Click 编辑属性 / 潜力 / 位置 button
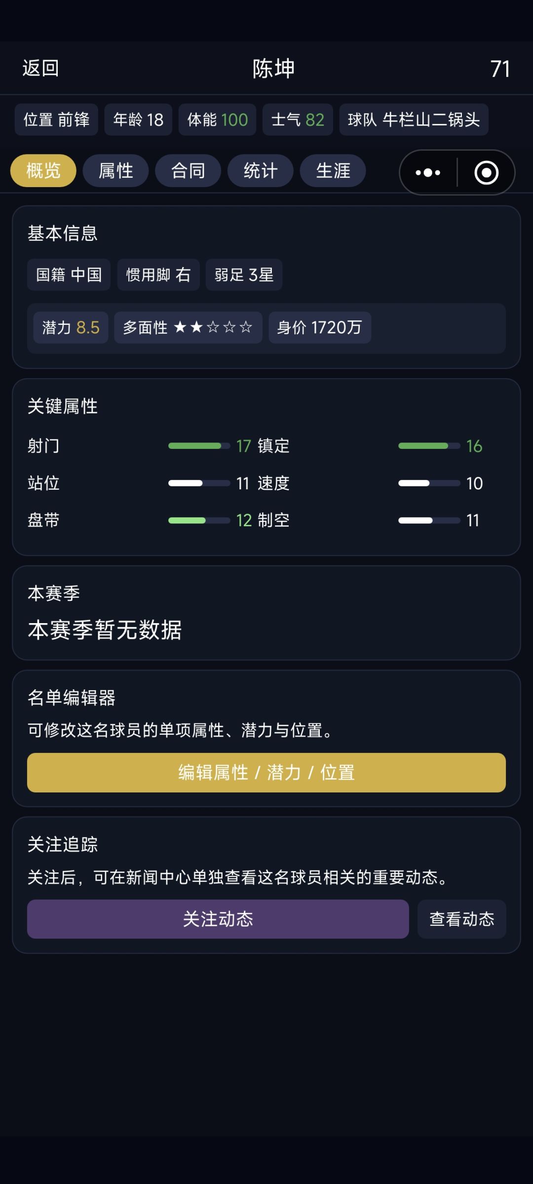Viewport: 533px width, 1184px height. tap(266, 772)
